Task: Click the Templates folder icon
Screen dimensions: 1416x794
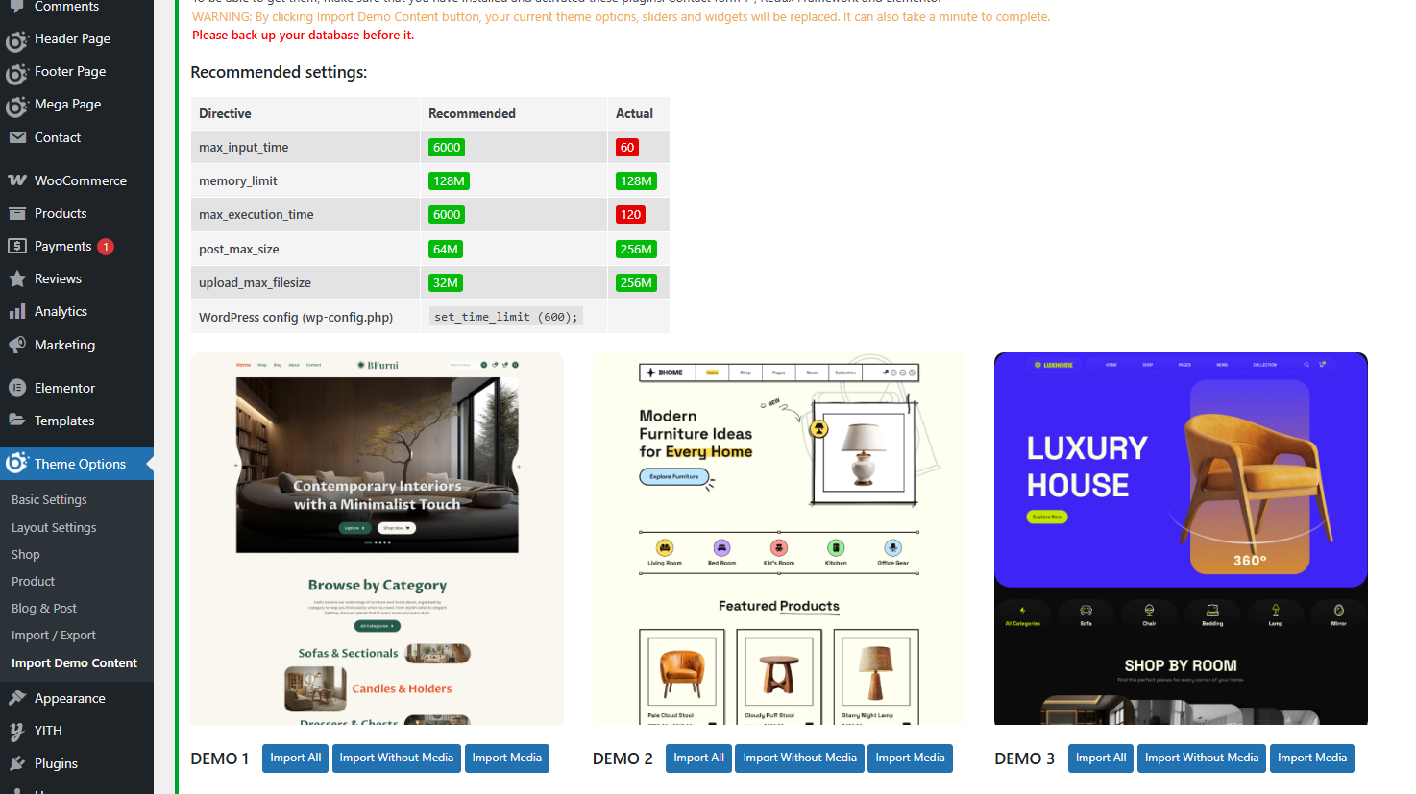Action: tap(17, 421)
